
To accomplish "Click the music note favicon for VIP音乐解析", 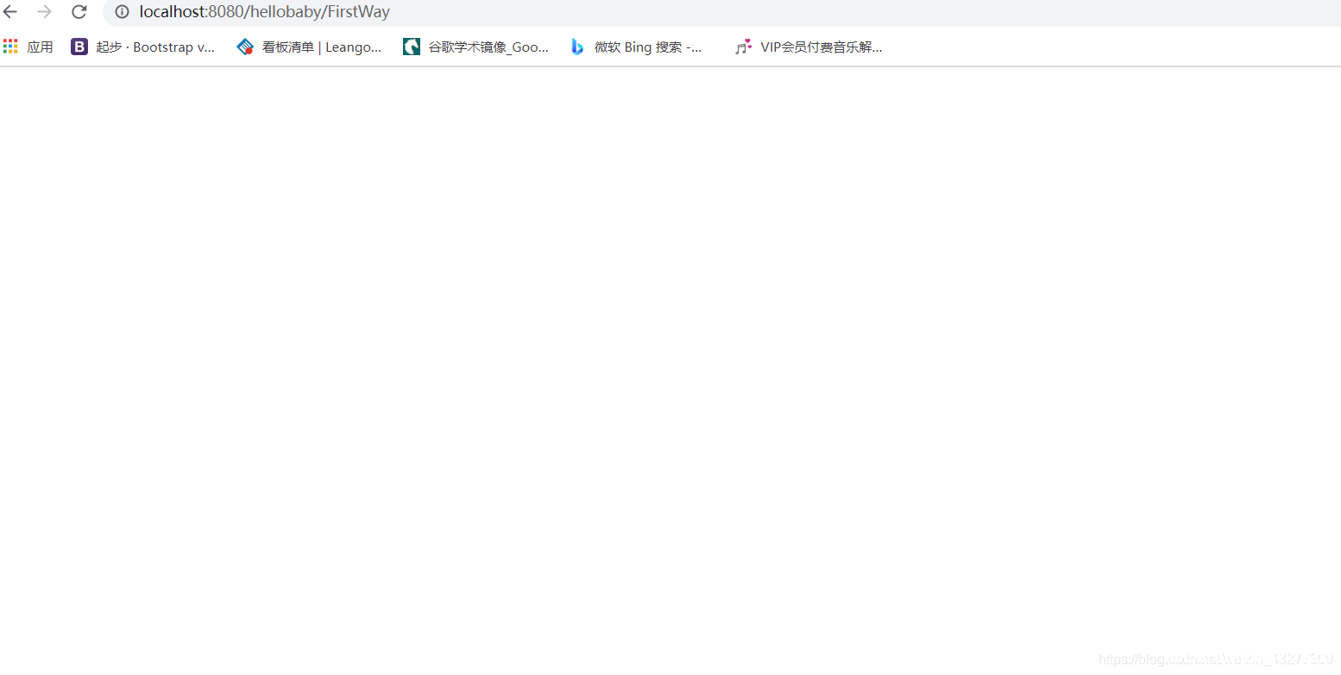I will [743, 47].
